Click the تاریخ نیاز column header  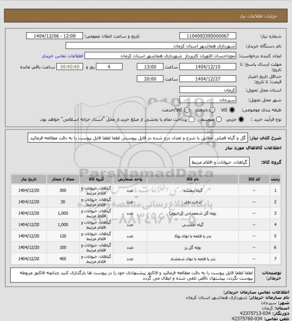tap(28, 179)
